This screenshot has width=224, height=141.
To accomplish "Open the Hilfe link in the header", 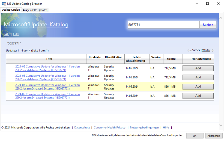I will [16, 34].
